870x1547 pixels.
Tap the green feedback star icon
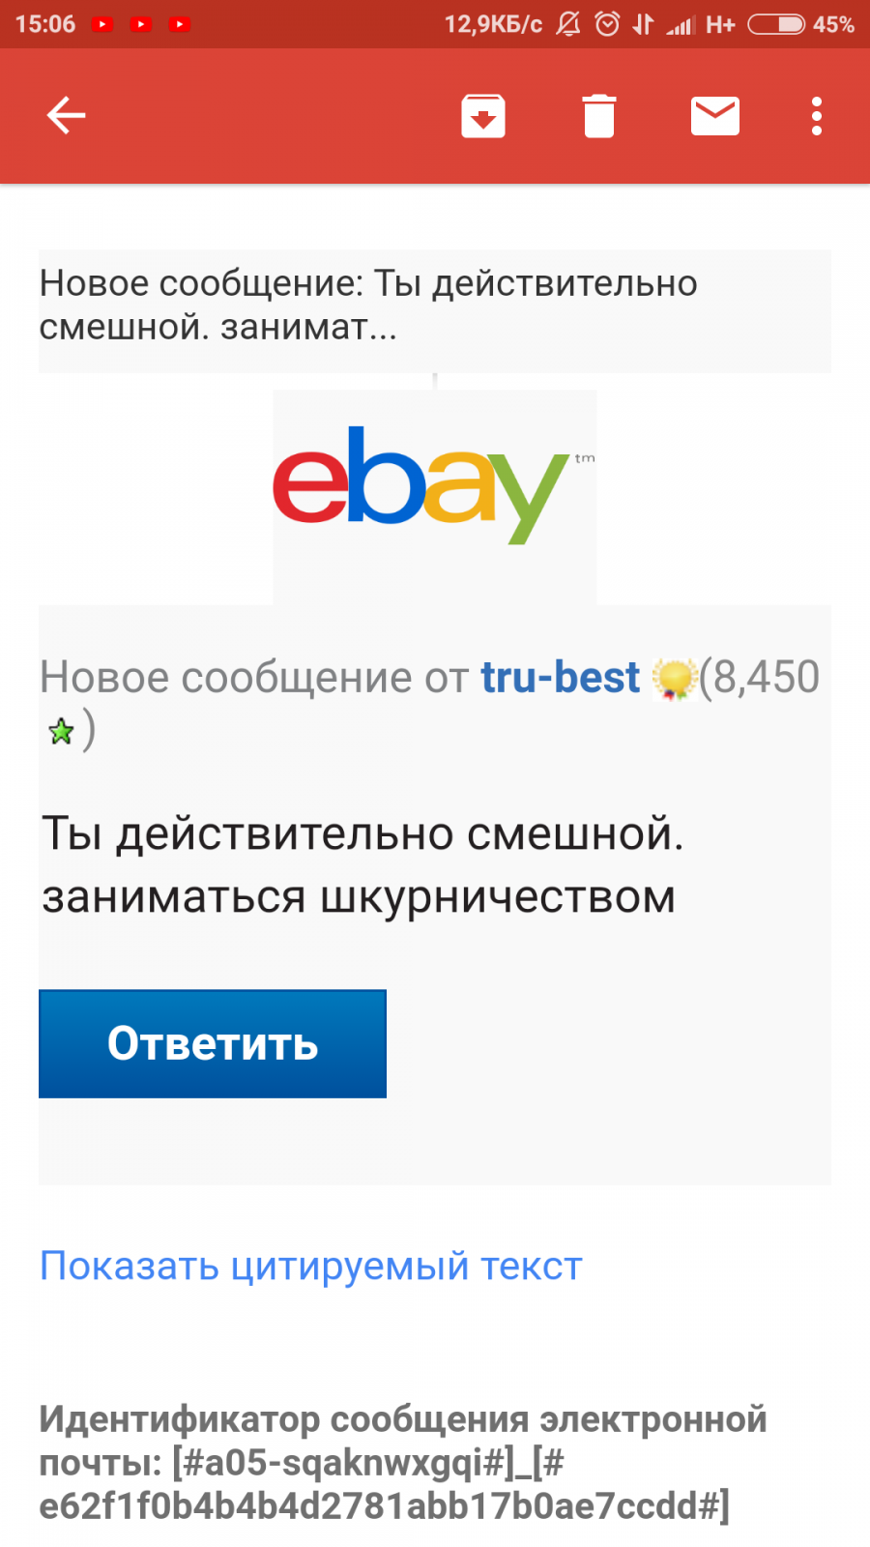pos(61,732)
